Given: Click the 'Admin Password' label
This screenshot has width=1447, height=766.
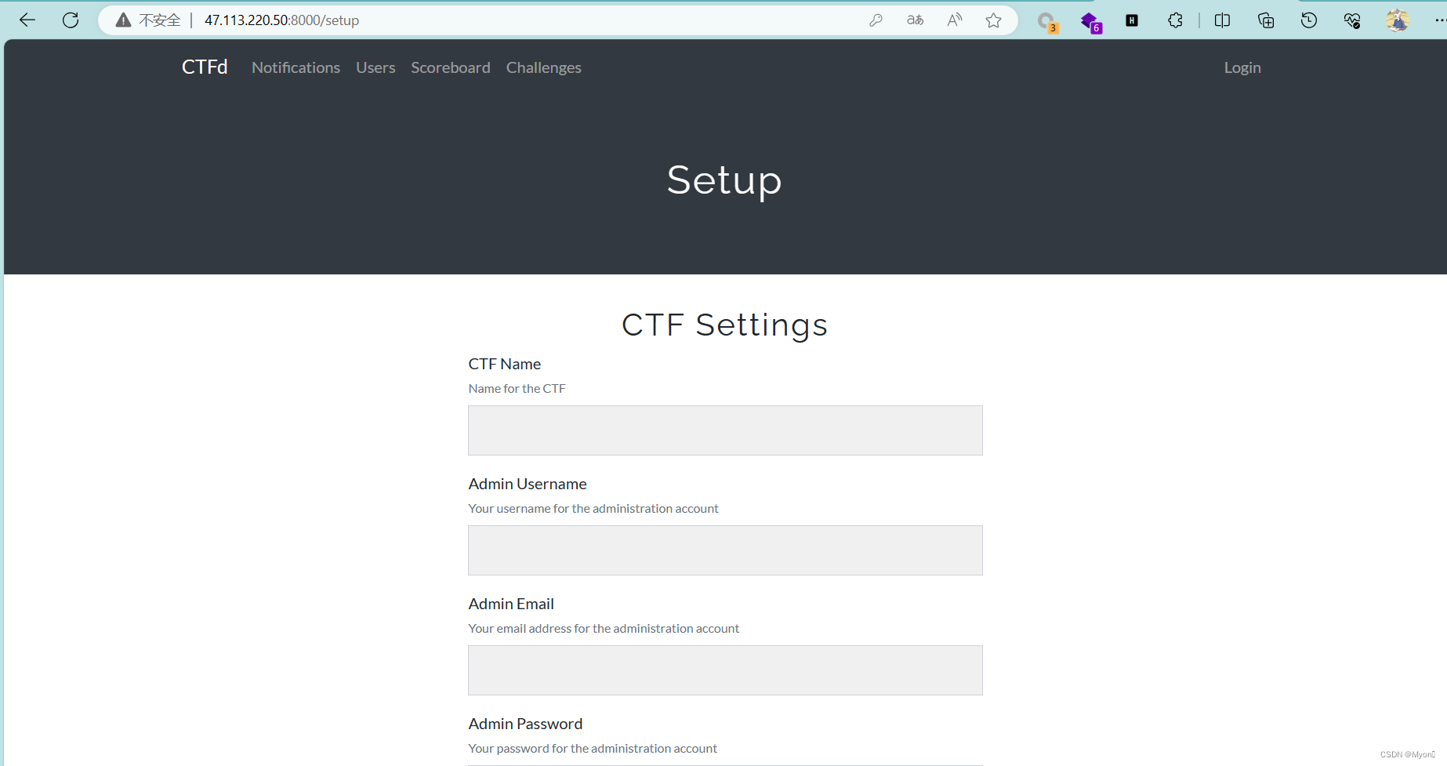Looking at the screenshot, I should [x=525, y=724].
